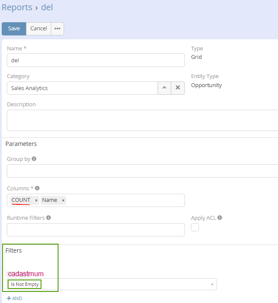Show the Group by info tooltip icon

coord(34,159)
